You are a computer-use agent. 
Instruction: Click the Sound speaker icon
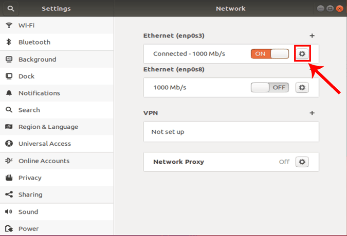click(x=9, y=211)
